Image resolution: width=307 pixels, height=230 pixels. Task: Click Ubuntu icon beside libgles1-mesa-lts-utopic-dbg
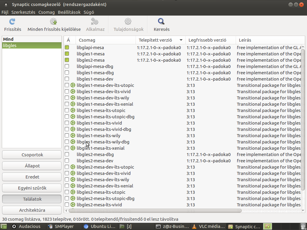pyautogui.click(x=73, y=117)
